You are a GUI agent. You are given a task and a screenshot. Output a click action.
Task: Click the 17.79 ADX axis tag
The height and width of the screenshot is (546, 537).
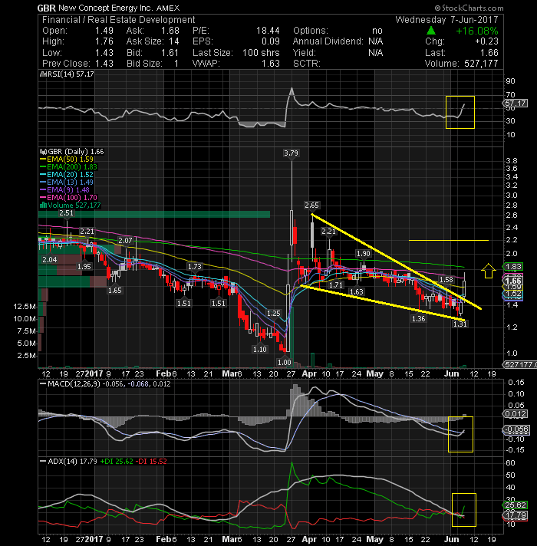pos(516,515)
